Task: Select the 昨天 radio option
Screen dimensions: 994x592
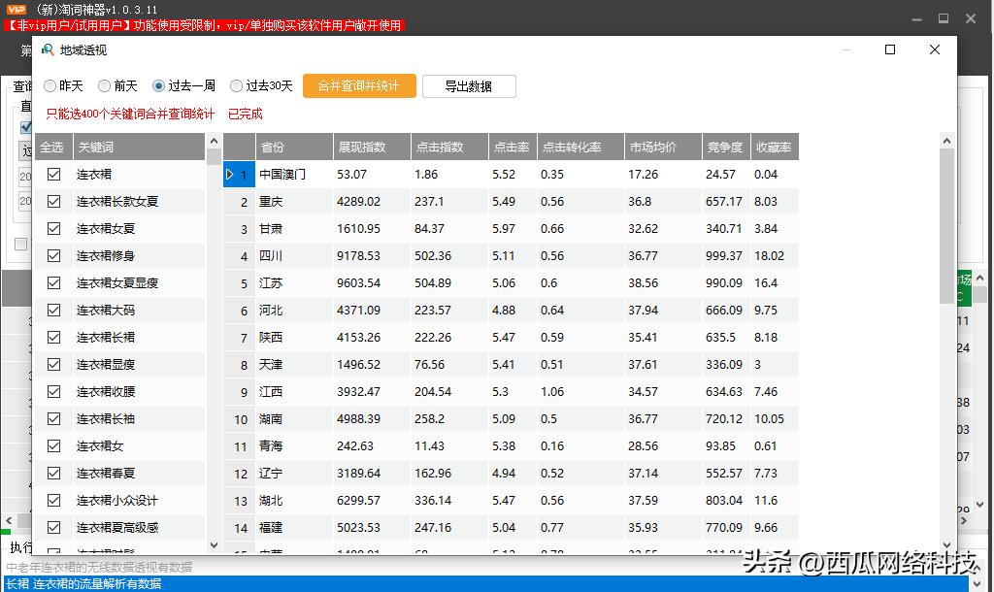Action: (50, 86)
